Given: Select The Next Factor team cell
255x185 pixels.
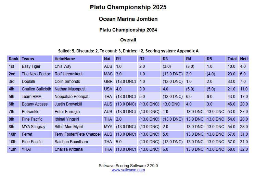Looking at the screenshot, I should click(36, 74).
